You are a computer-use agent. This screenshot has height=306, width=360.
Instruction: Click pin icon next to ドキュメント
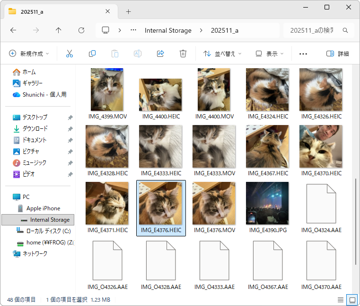pos(70,140)
